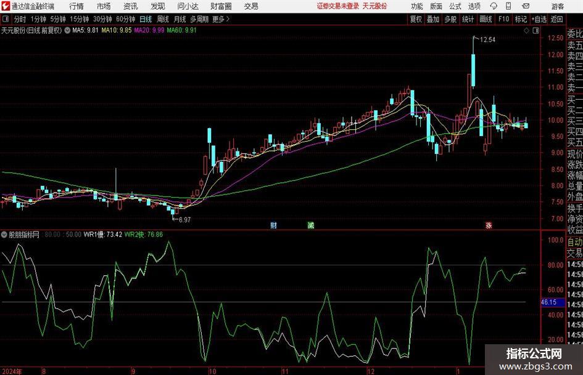583x375 pixels.
Task: Add stock with +自选 button
Action: (539, 19)
